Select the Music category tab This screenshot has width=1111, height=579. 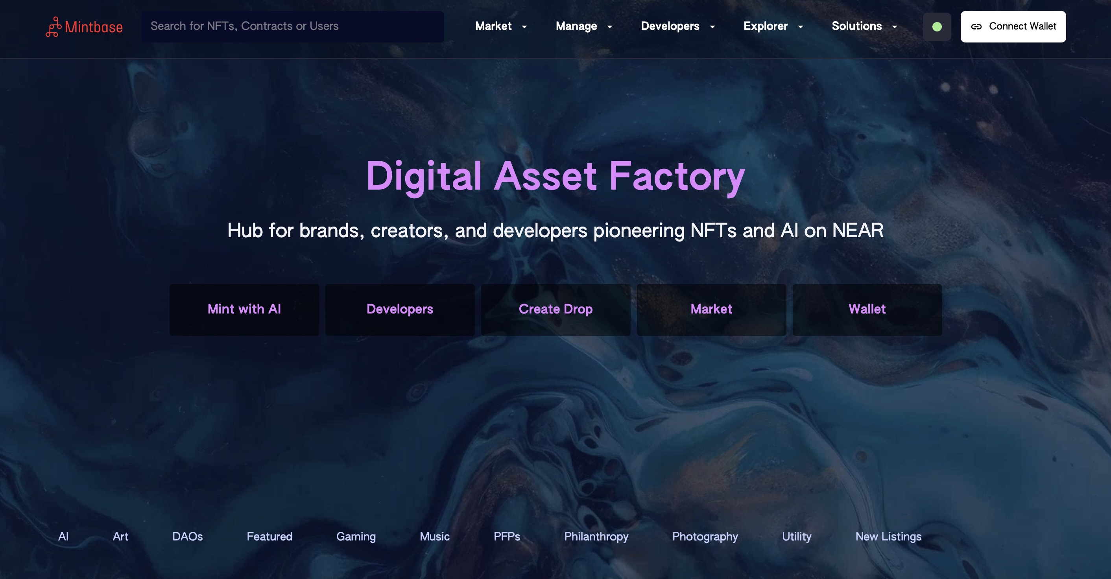(435, 537)
